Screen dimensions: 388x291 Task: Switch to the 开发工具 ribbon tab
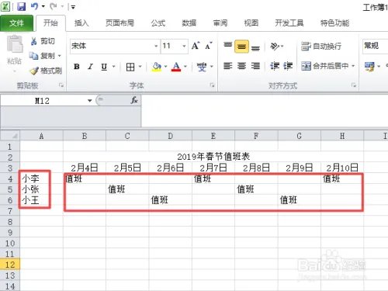(x=289, y=23)
